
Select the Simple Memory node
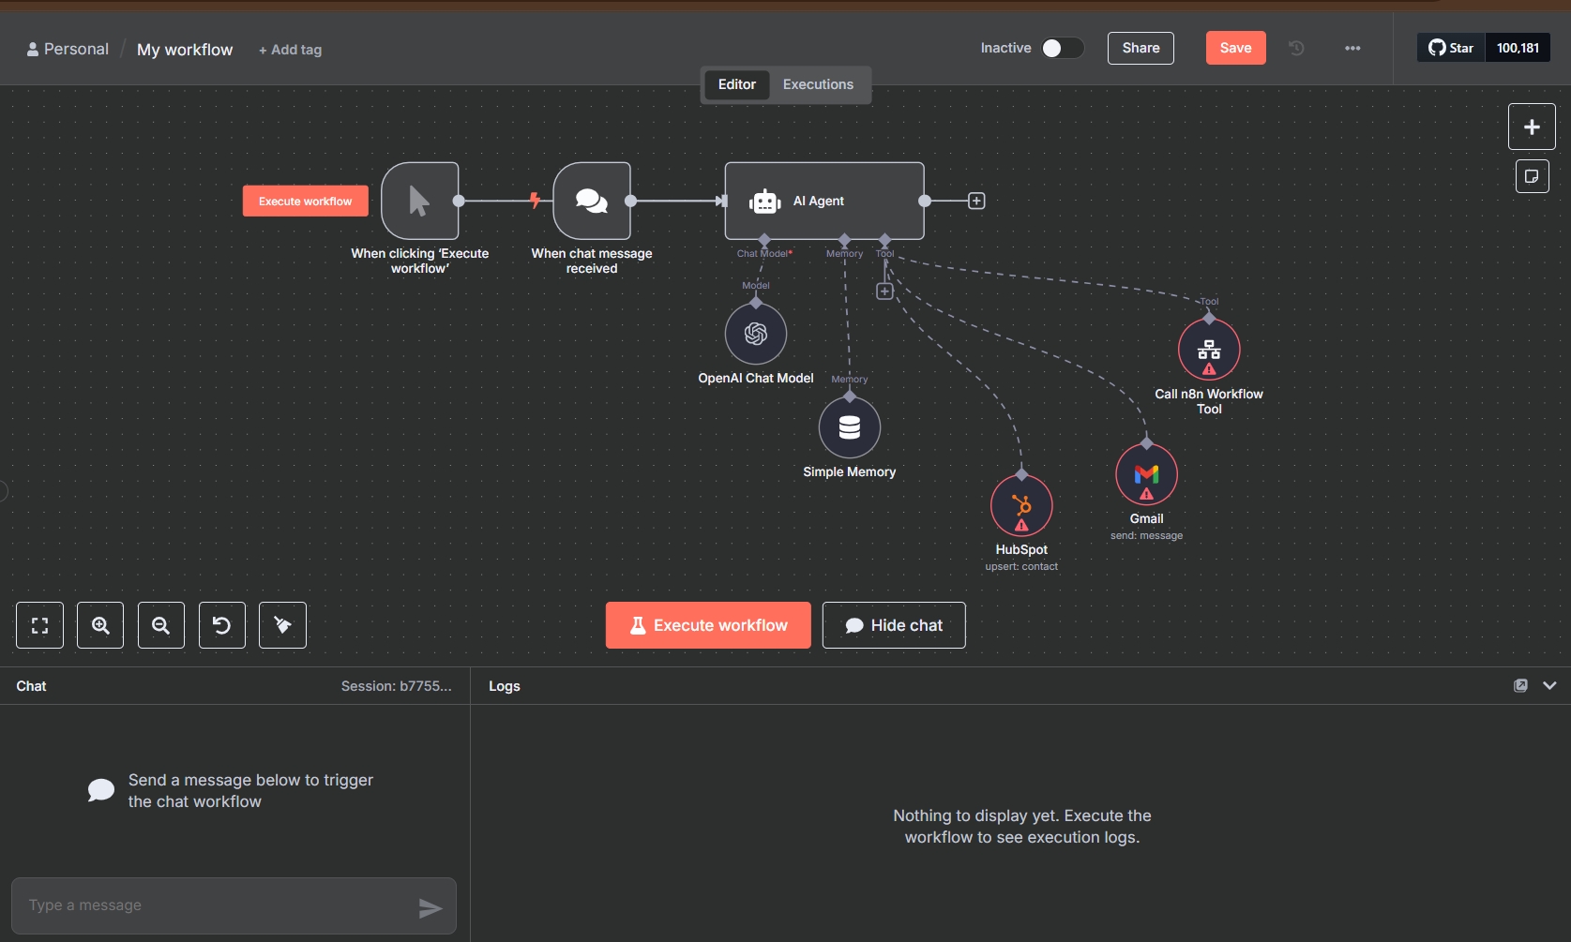[849, 427]
